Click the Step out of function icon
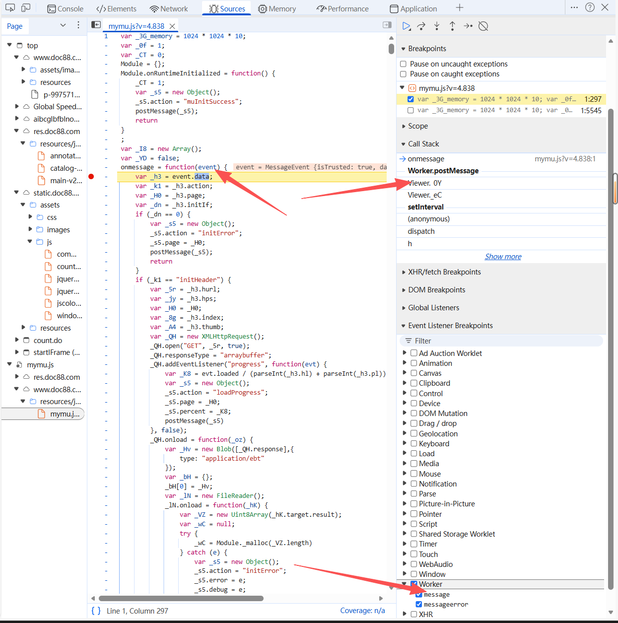Image resolution: width=618 pixels, height=623 pixels. point(452,26)
